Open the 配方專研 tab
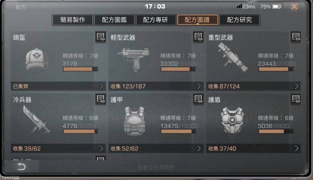The width and height of the screenshot is (313, 180). pos(156,20)
